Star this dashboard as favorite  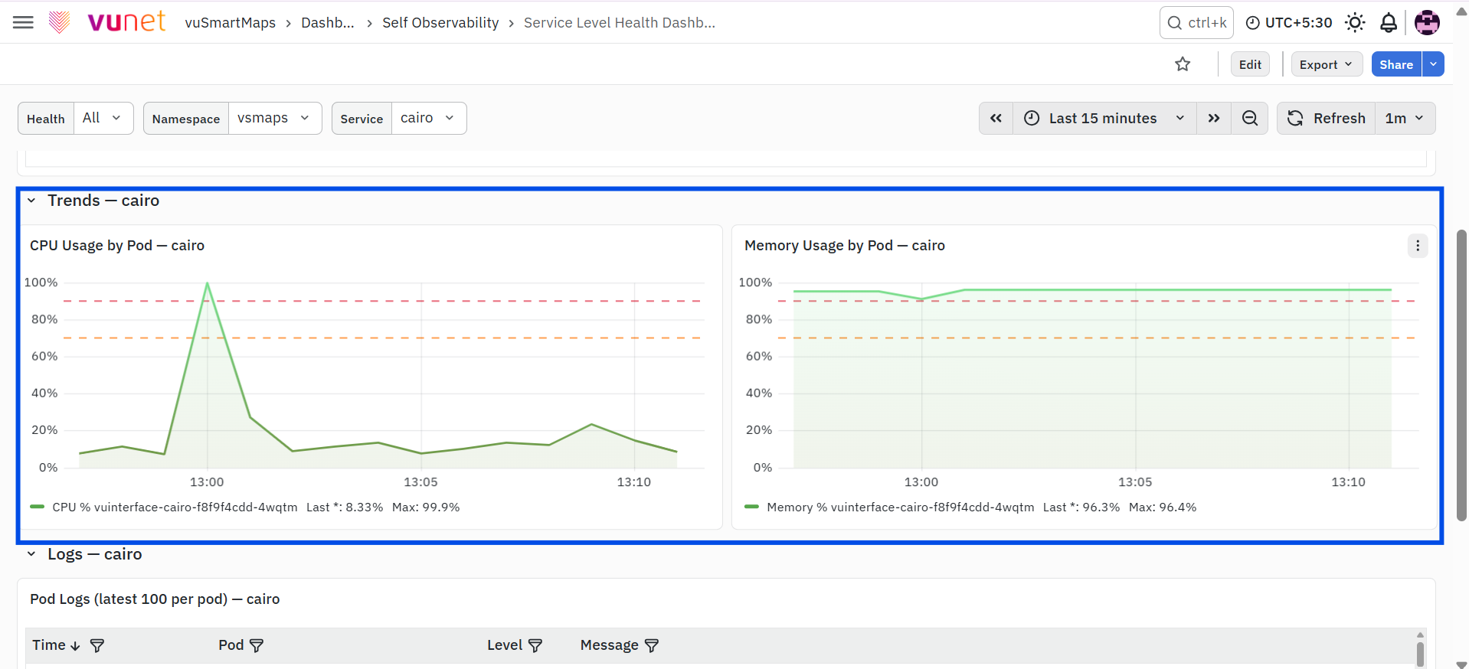coord(1183,64)
